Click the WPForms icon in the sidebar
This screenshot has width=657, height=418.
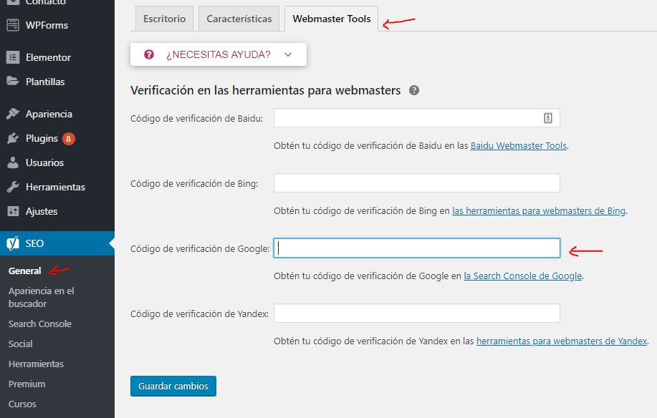pyautogui.click(x=13, y=25)
